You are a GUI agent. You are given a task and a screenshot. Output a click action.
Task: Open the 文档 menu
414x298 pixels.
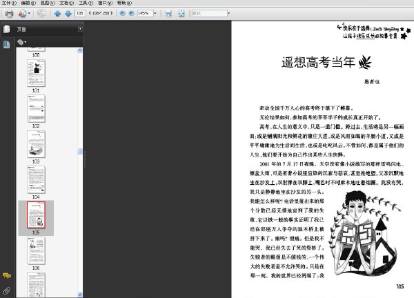[x=66, y=3]
